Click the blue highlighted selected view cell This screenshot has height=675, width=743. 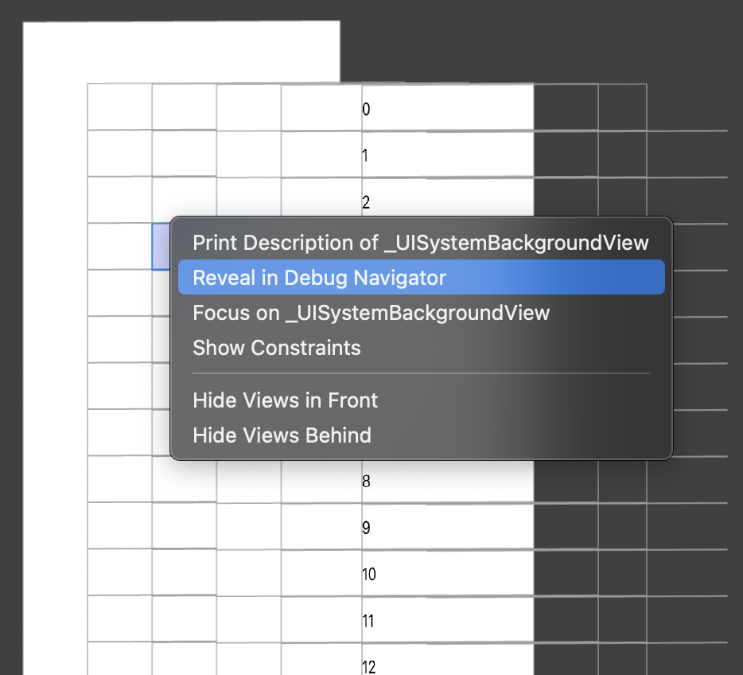pyautogui.click(x=161, y=247)
